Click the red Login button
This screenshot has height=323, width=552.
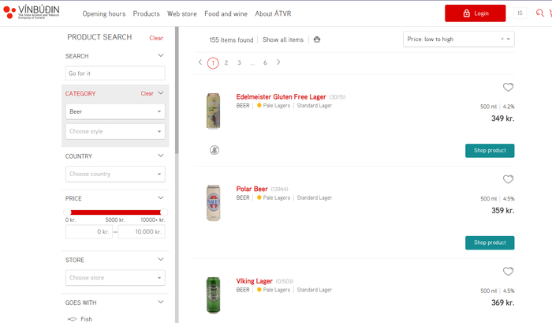point(475,13)
